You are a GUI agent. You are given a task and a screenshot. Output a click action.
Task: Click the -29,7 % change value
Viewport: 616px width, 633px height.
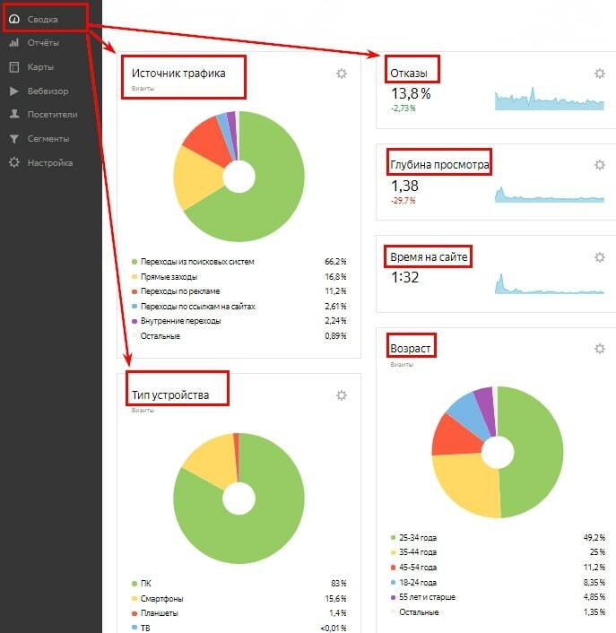click(x=403, y=201)
